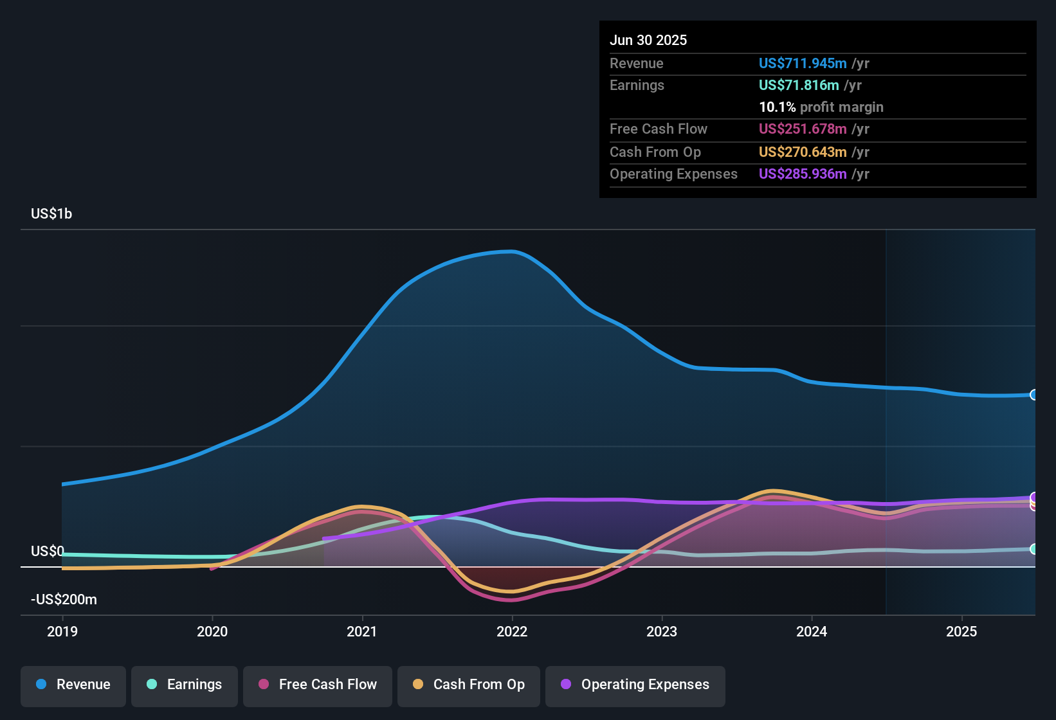
Task: Select the 2022 tick on the timeline
Action: click(x=512, y=631)
